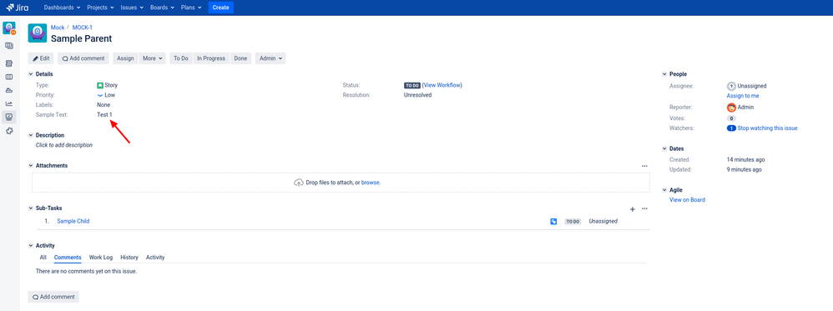This screenshot has width=833, height=311.
Task: Open the Reports chart icon in the sidebar
Action: tap(9, 104)
